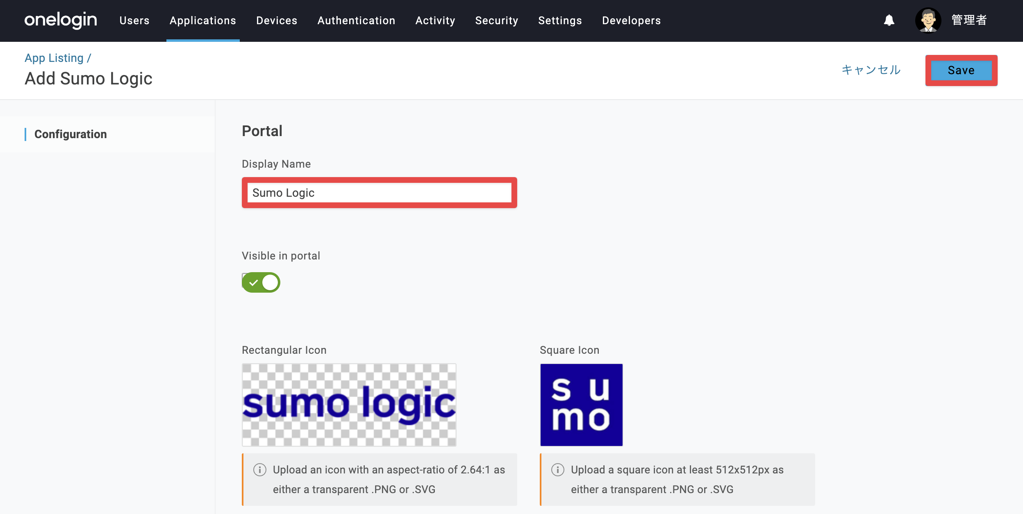The image size is (1023, 514).
Task: Toggle the Visible in portal switch
Action: click(x=261, y=282)
